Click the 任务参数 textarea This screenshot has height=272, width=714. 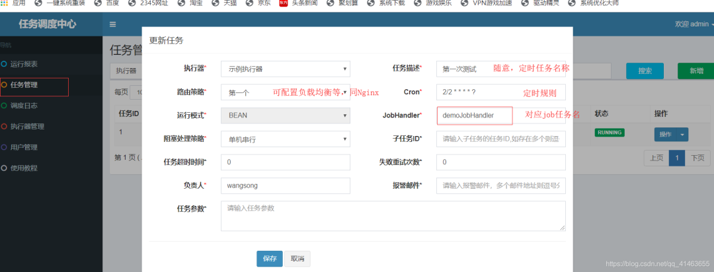(393, 216)
